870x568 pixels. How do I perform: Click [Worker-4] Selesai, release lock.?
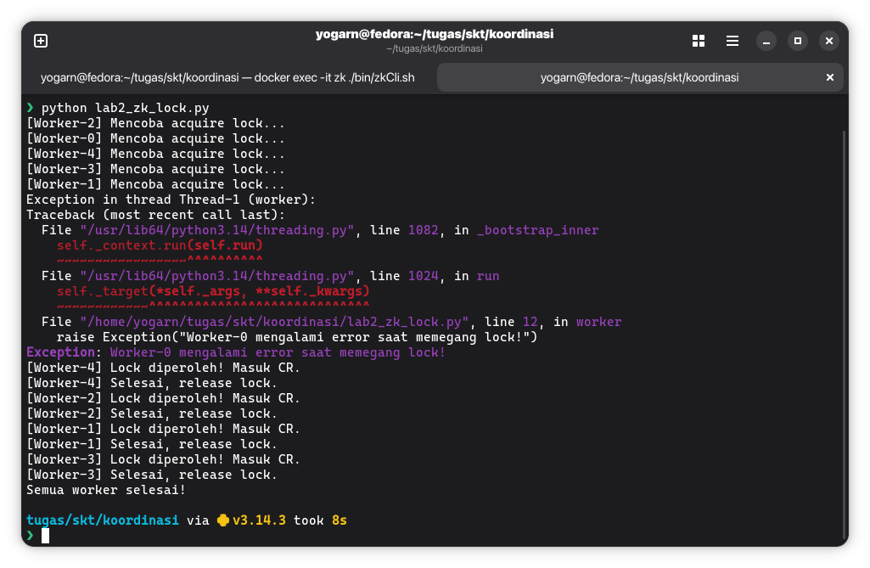pyautogui.click(x=151, y=383)
